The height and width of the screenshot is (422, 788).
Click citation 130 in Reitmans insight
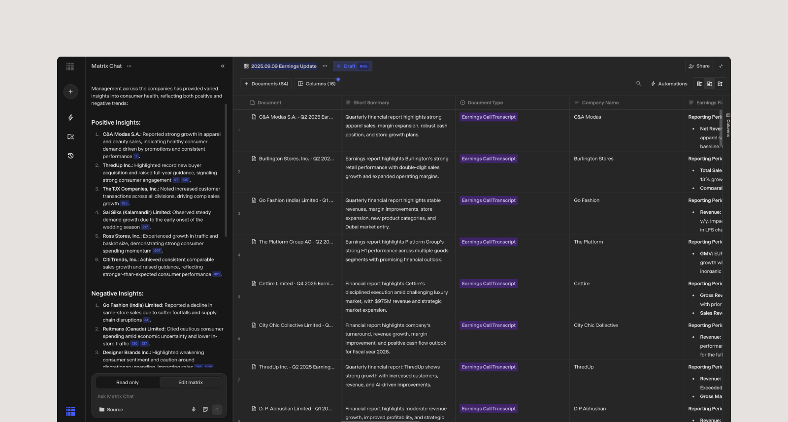click(x=134, y=344)
